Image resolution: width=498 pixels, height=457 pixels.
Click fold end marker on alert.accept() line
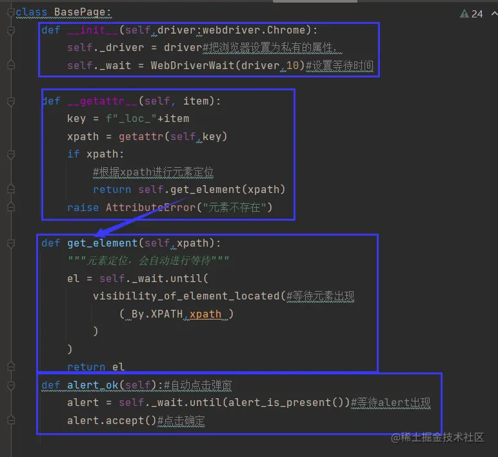tap(11, 420)
